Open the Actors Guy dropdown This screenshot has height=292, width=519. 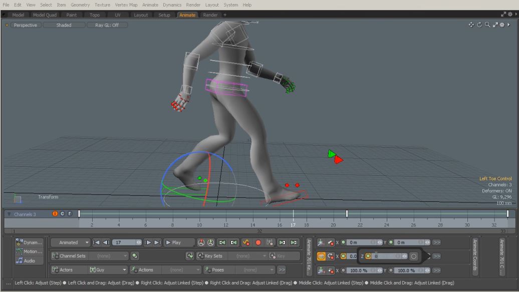coord(108,270)
